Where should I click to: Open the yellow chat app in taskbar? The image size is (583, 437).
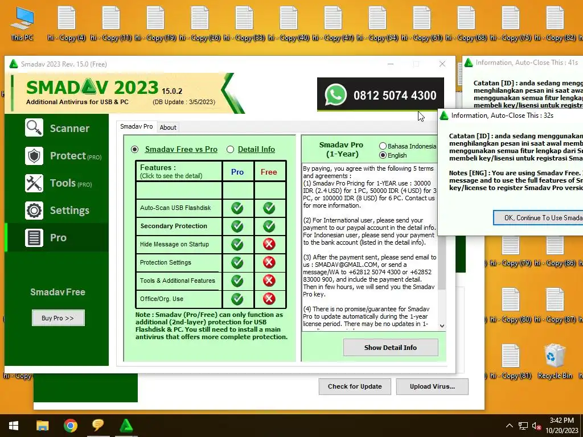(x=98, y=426)
